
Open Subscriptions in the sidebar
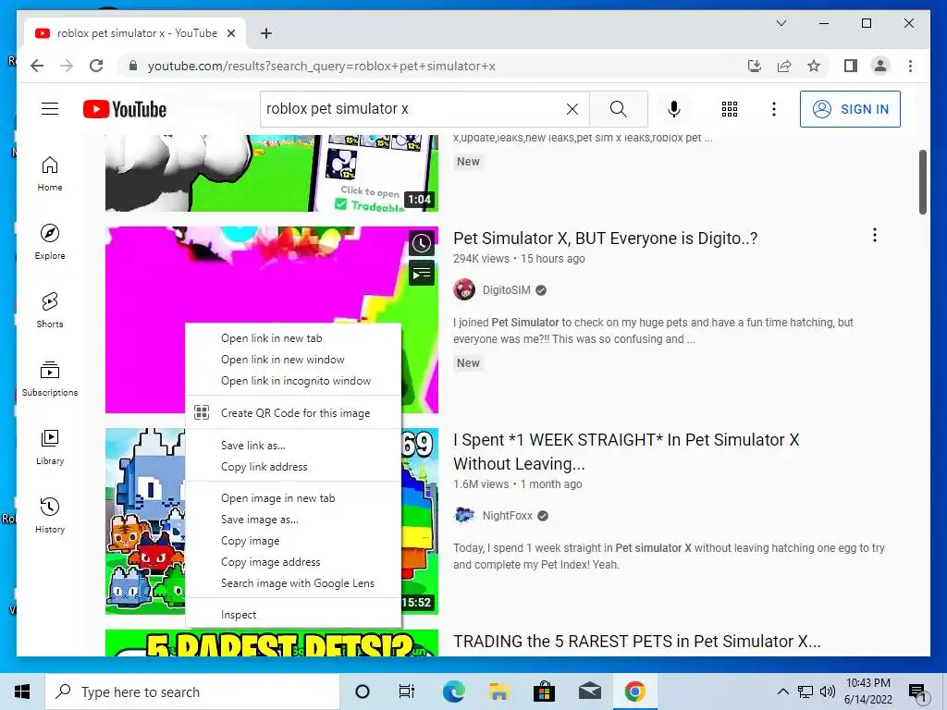(x=50, y=378)
